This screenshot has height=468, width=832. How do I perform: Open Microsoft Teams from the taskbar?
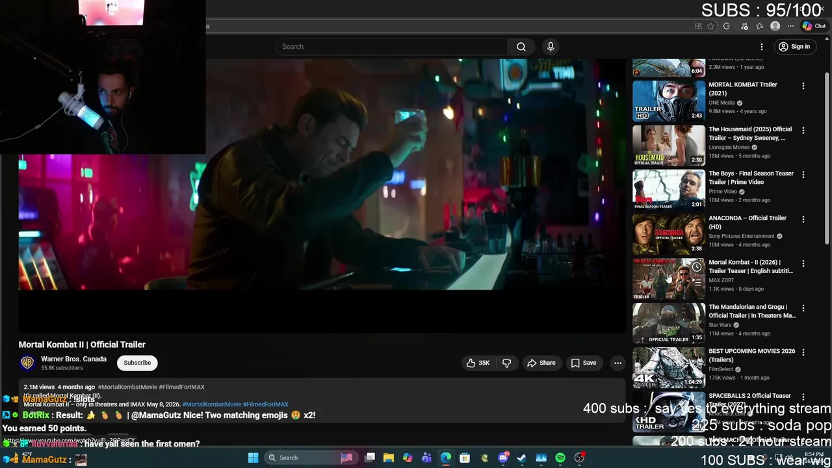point(426,458)
